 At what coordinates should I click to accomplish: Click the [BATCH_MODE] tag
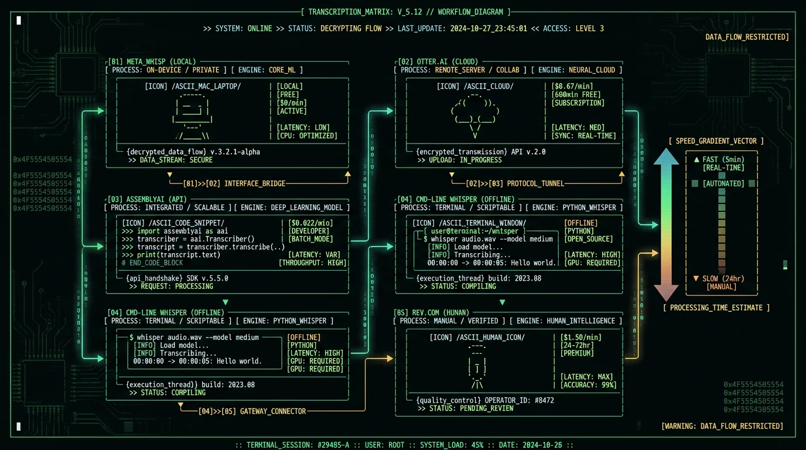coord(311,239)
